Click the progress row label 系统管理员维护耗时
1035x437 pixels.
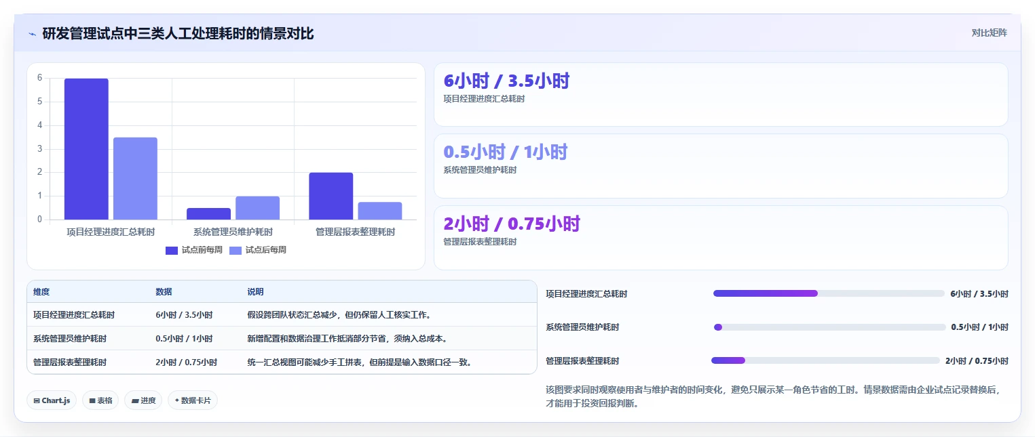(582, 327)
